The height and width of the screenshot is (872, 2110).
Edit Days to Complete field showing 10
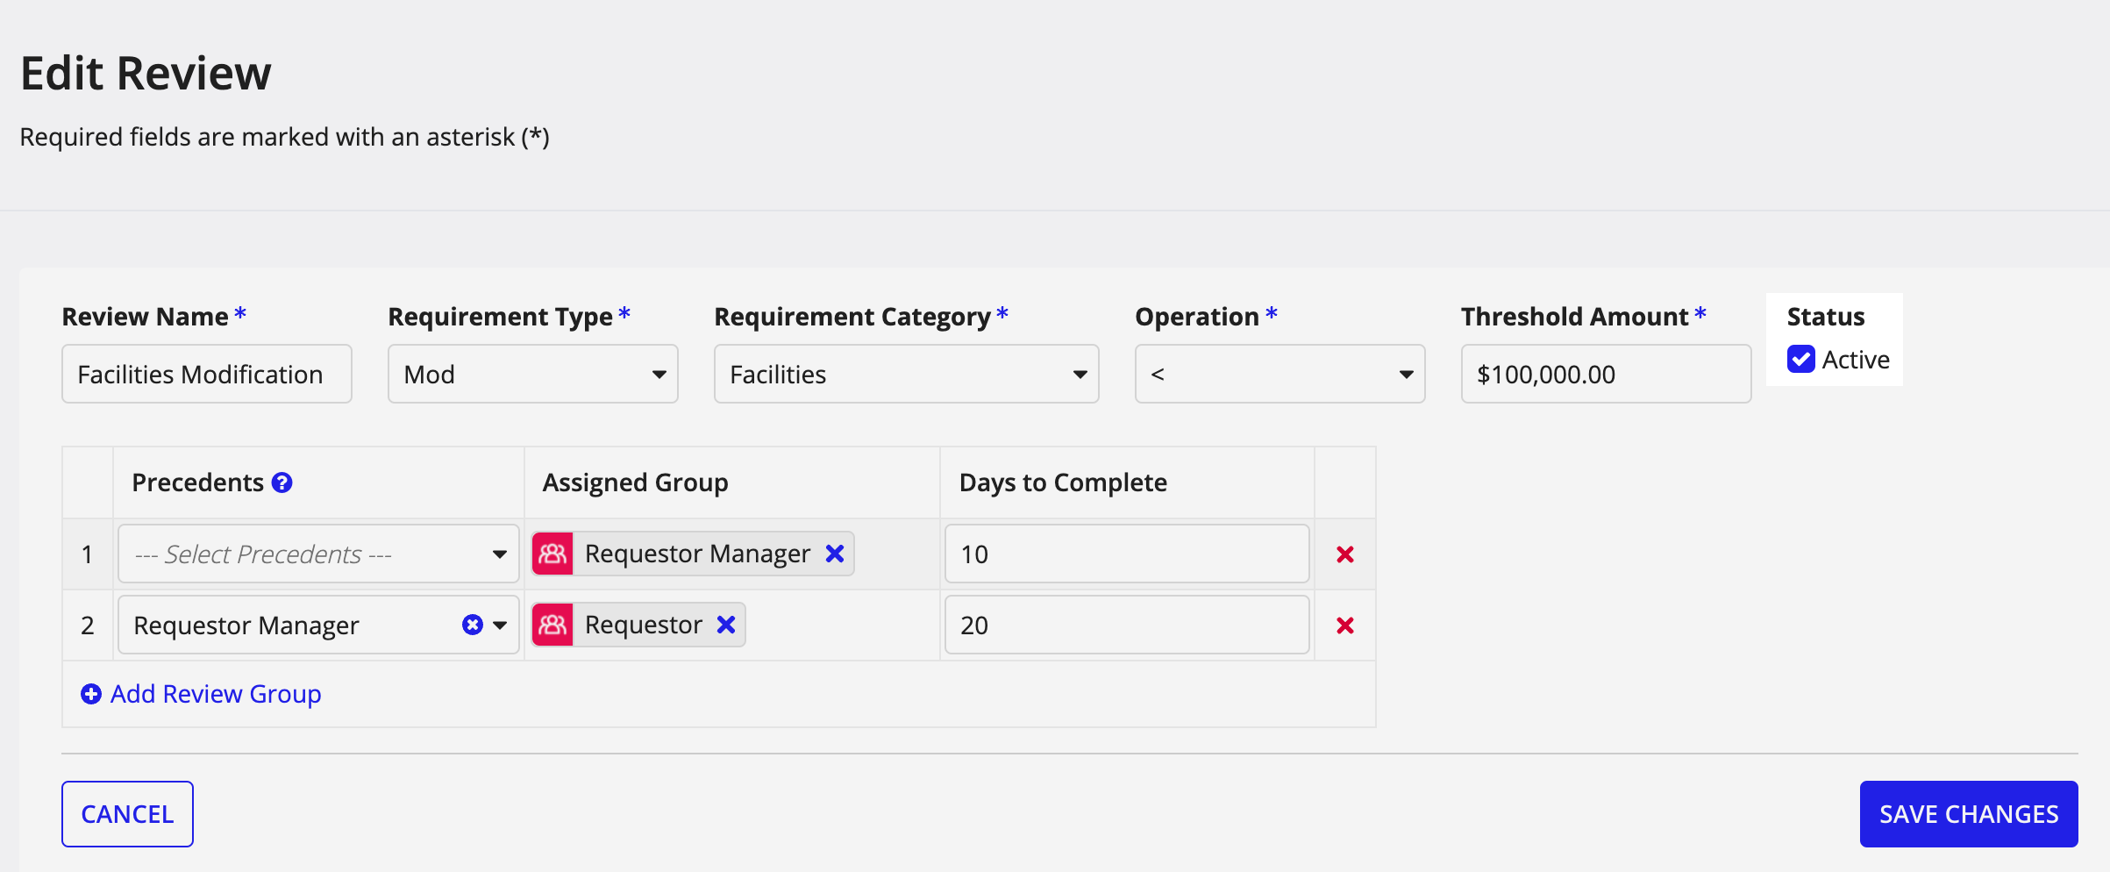click(1127, 554)
